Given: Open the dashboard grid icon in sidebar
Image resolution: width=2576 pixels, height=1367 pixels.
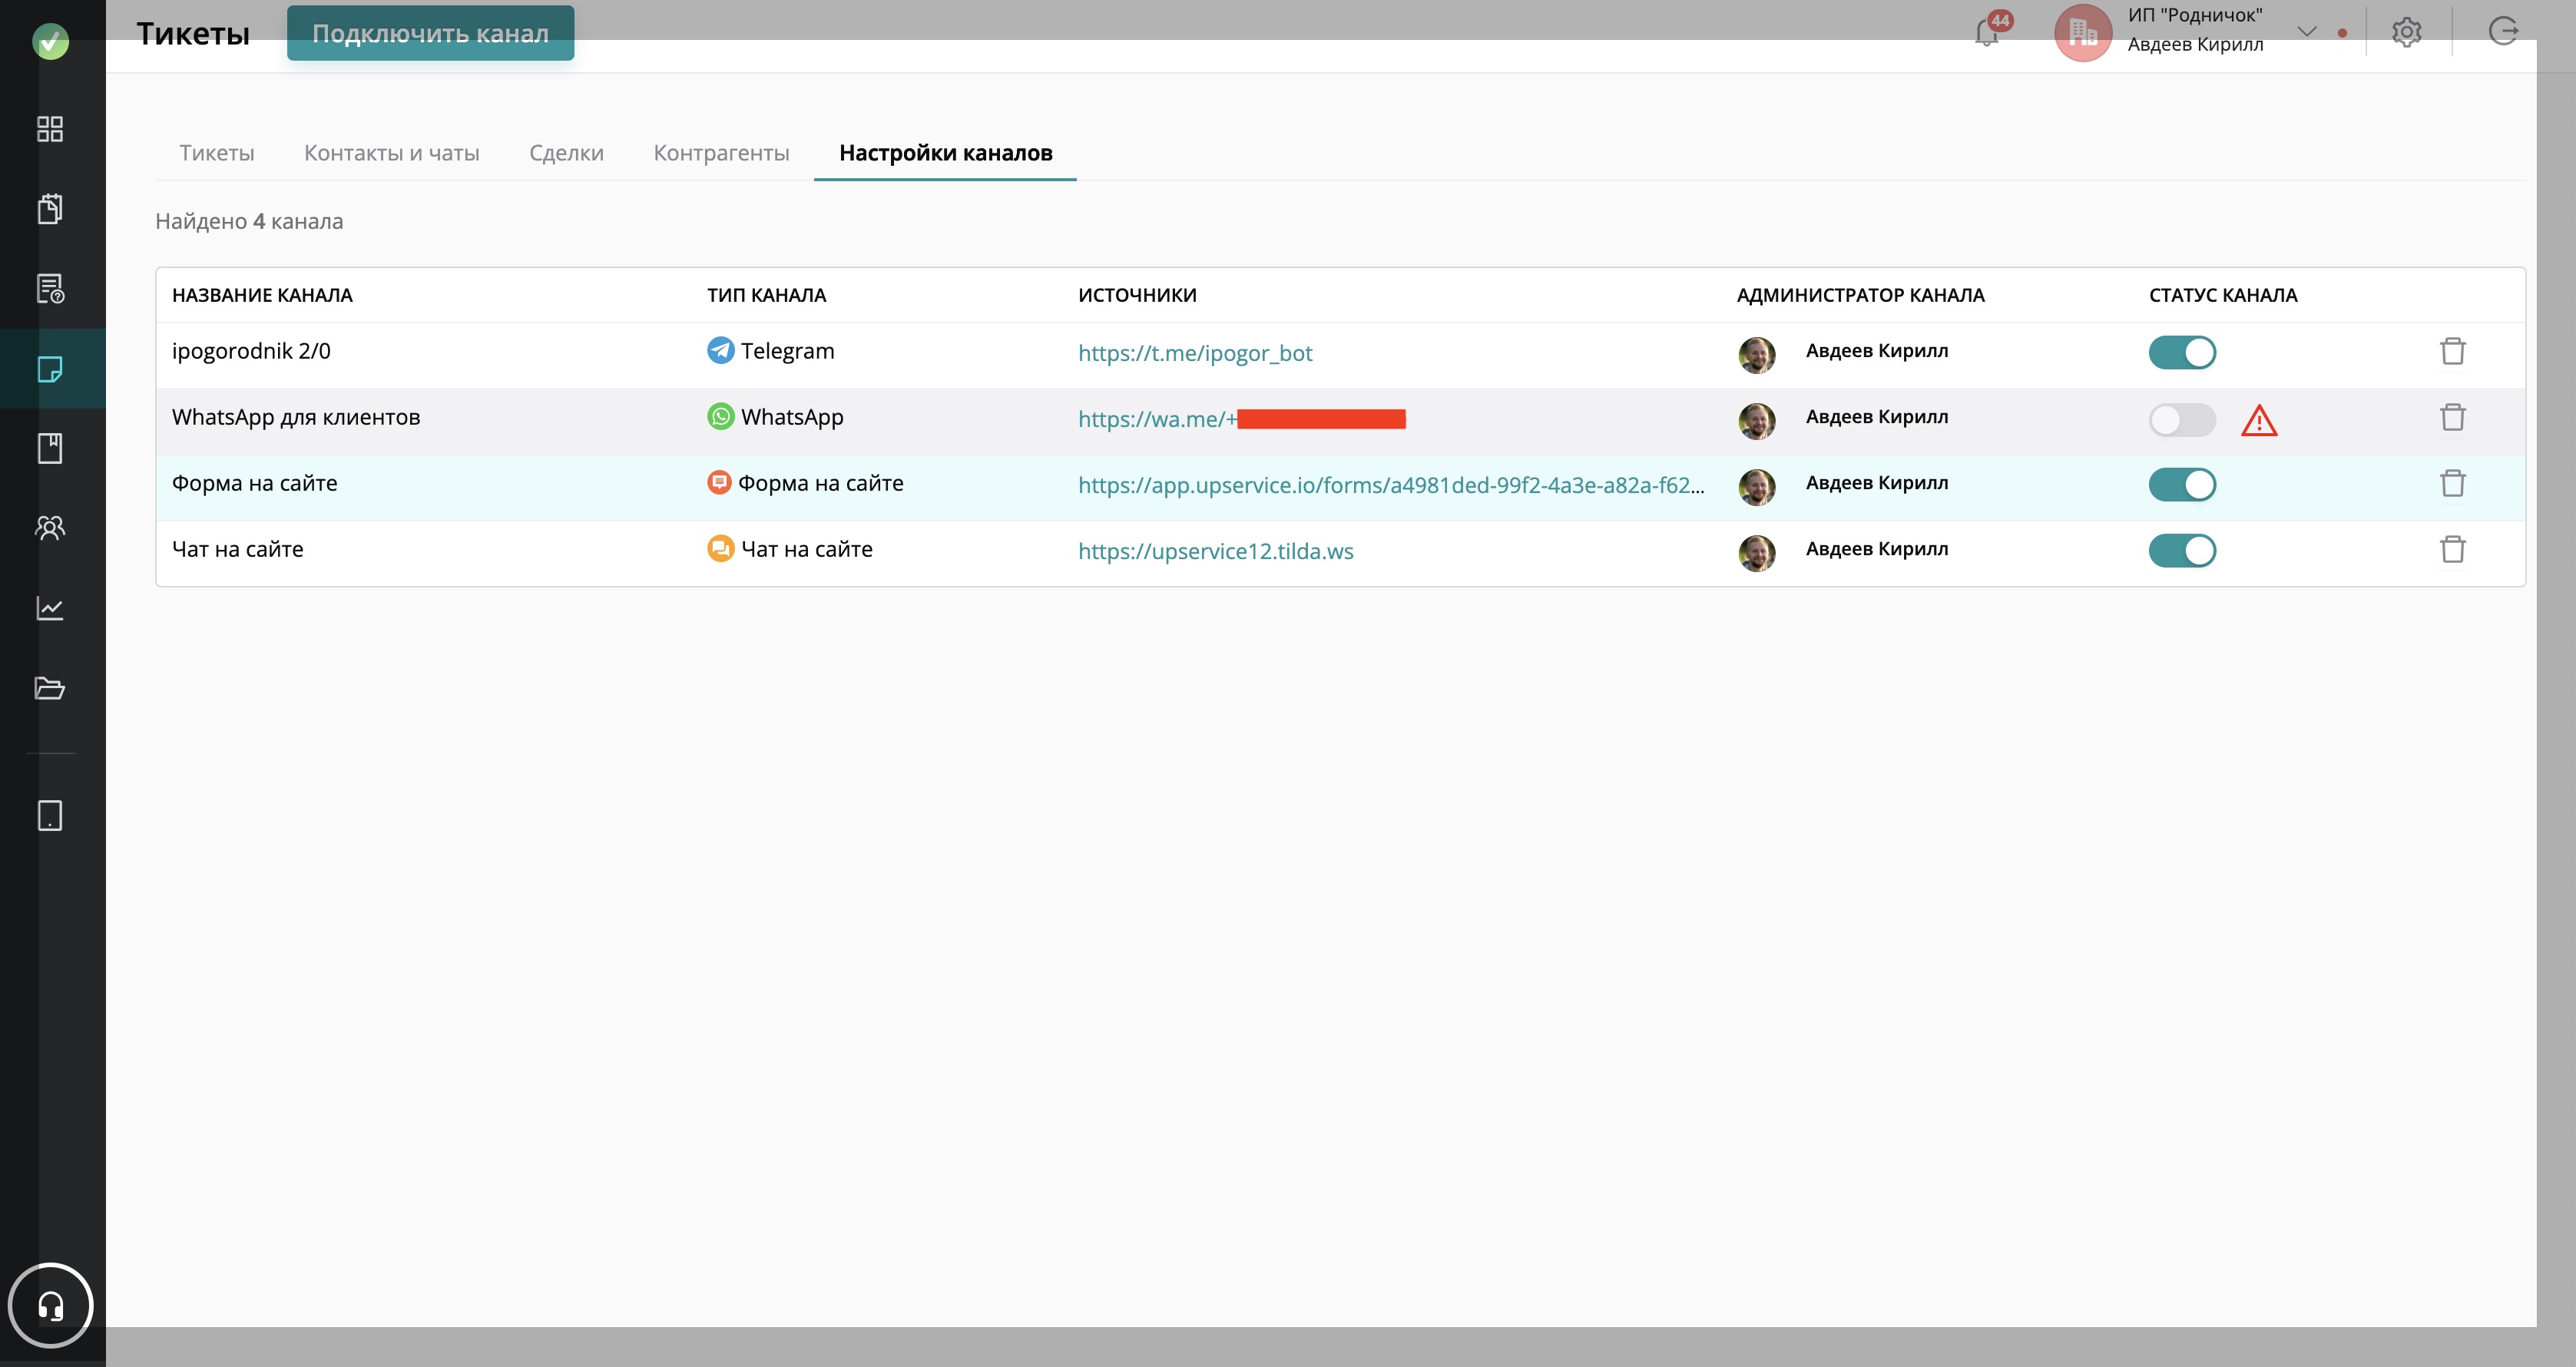Looking at the screenshot, I should point(50,129).
